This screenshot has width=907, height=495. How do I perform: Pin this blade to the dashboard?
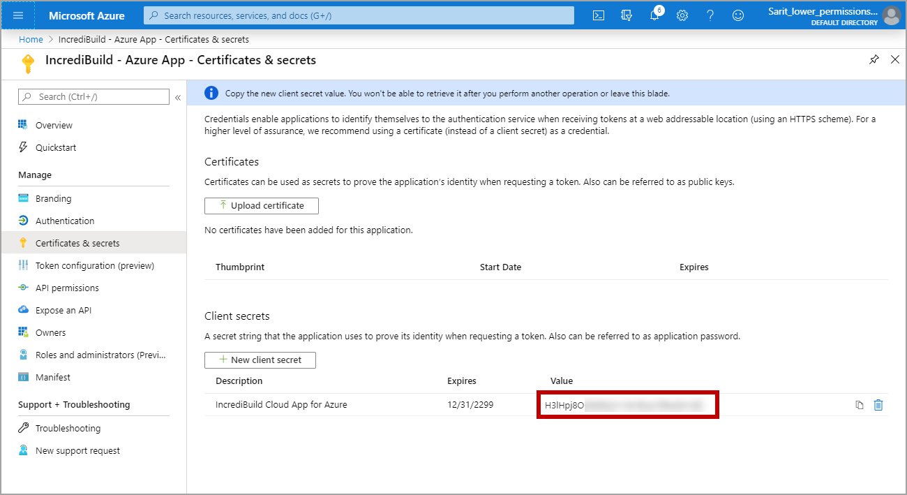[874, 59]
